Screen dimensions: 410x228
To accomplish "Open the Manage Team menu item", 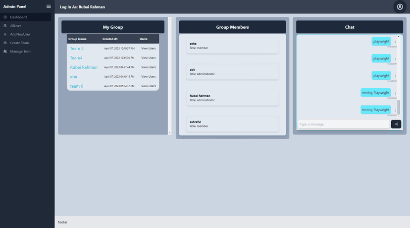I will coord(21,51).
